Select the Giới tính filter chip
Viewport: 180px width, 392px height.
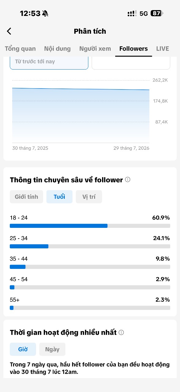(27, 197)
